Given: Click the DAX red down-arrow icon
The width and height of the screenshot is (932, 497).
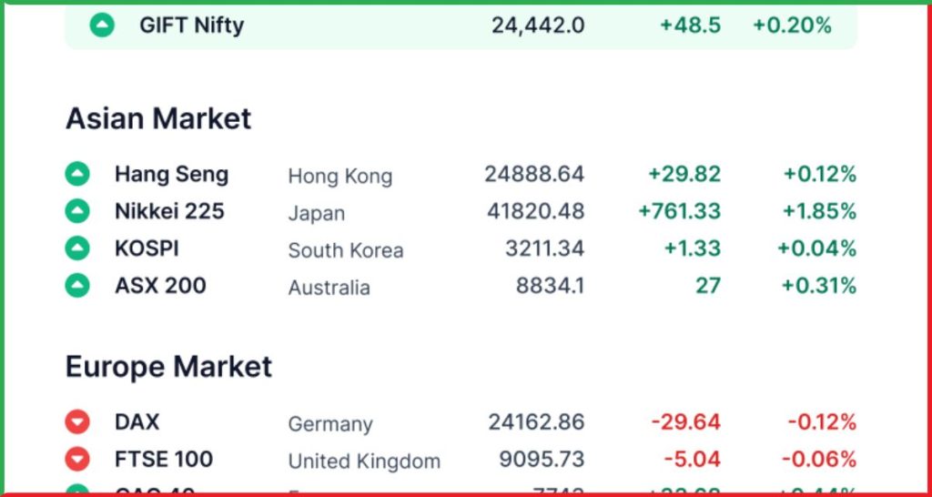Looking at the screenshot, I should coord(77,422).
